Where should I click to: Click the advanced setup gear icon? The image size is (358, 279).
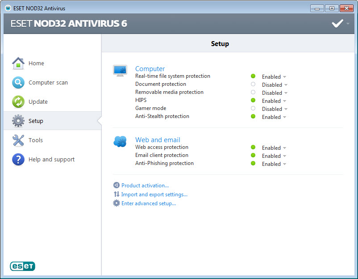pos(117,203)
